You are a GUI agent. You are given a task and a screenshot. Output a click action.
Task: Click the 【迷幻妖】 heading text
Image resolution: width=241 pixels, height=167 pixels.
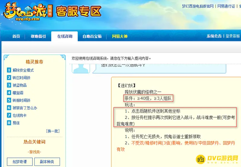click(126, 85)
